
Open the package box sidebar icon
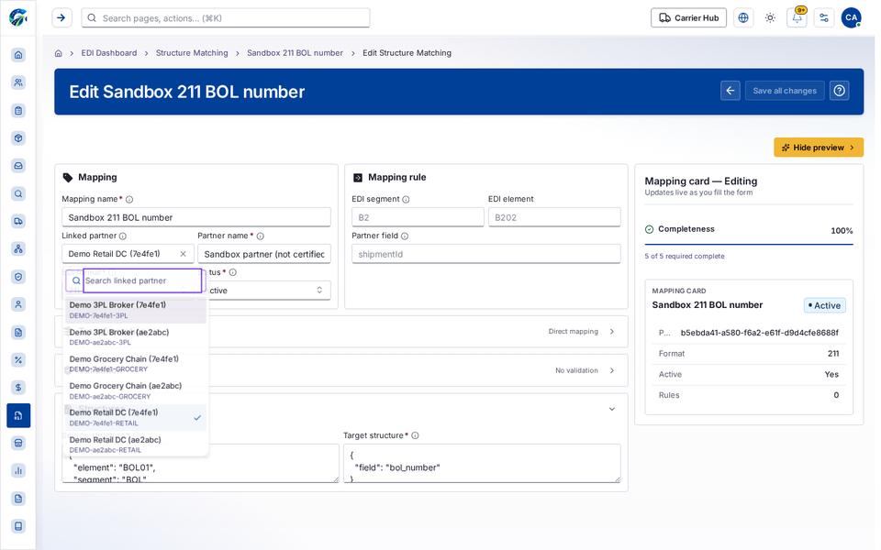(x=18, y=138)
